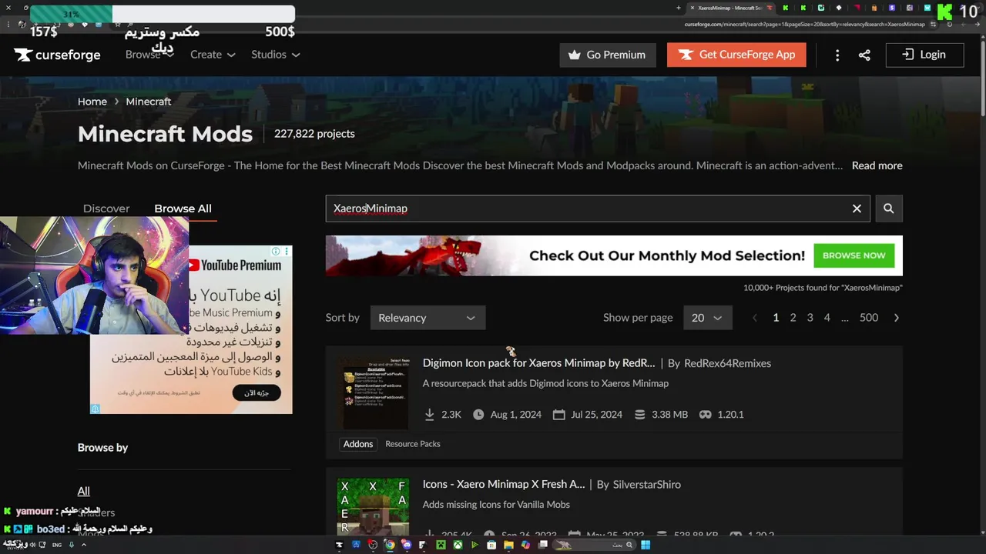The width and height of the screenshot is (986, 554).
Task: Switch to the Discover tab
Action: (x=106, y=209)
